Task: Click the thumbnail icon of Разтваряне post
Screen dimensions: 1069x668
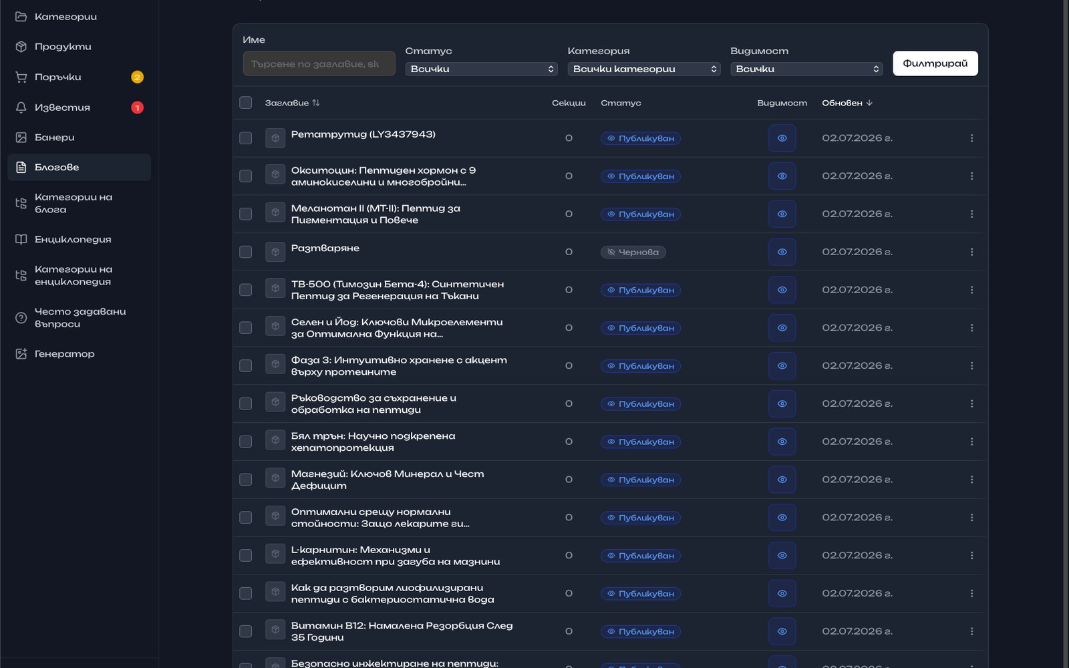Action: pyautogui.click(x=275, y=252)
